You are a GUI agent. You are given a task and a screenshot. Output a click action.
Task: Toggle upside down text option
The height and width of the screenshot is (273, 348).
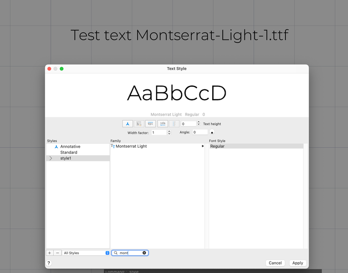151,123
